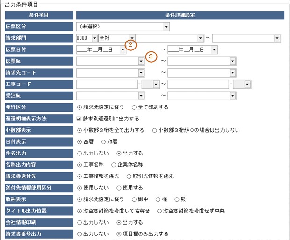290x240 pixels.
Task: Choose 和暦 for date display
Action: click(x=104, y=141)
